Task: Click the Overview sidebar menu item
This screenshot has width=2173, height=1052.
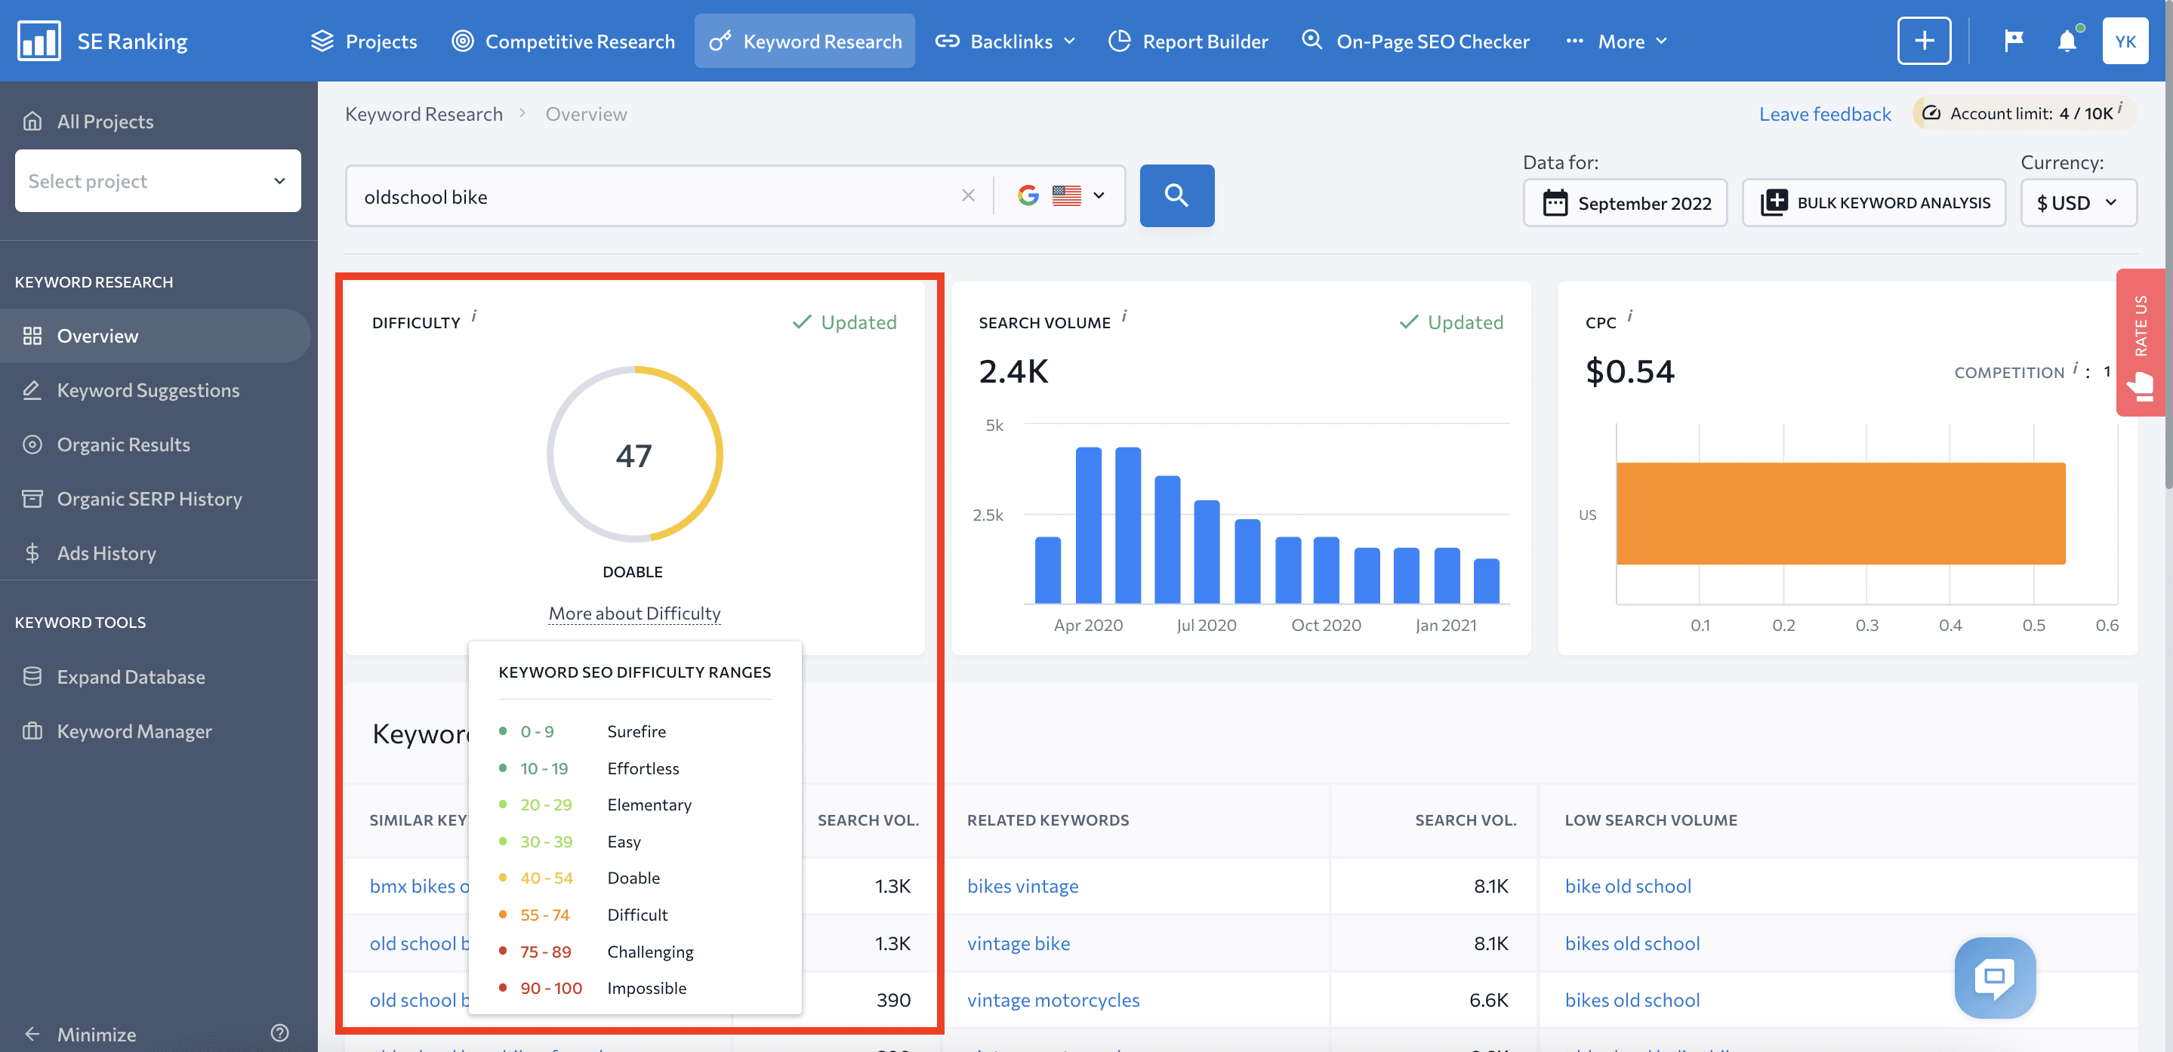Action: click(x=97, y=334)
